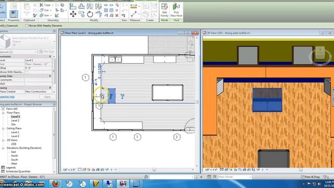This screenshot has width=334, height=188.
Task: Open the South elevation view
Action: (15, 160)
